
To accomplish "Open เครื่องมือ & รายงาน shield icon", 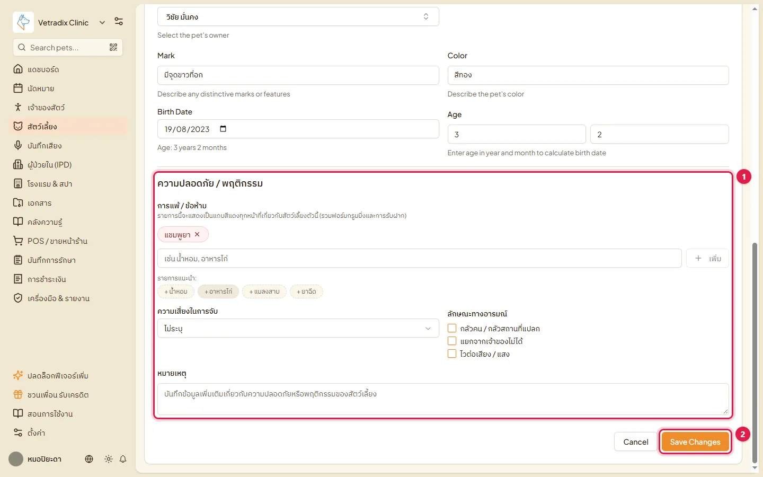I will pyautogui.click(x=18, y=298).
